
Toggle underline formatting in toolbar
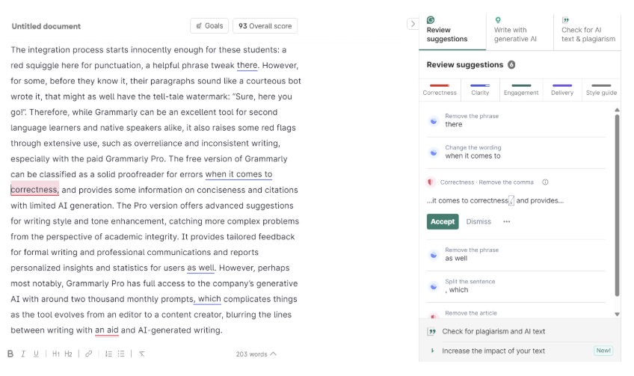(x=36, y=354)
